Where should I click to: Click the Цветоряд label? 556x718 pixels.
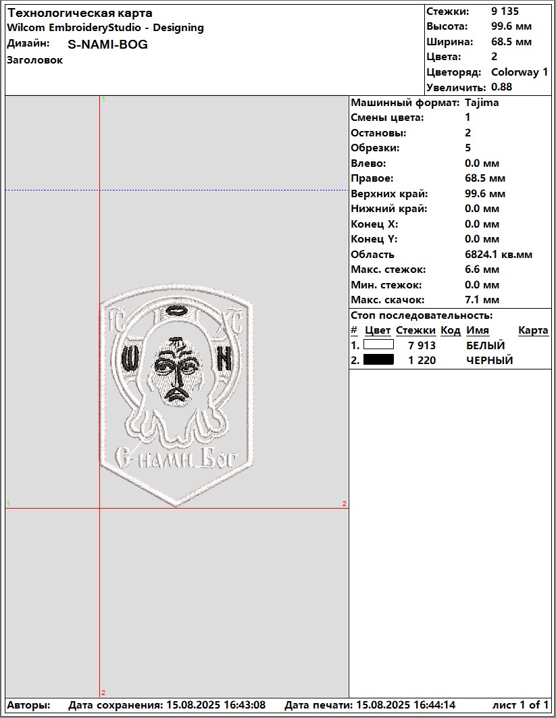point(453,72)
